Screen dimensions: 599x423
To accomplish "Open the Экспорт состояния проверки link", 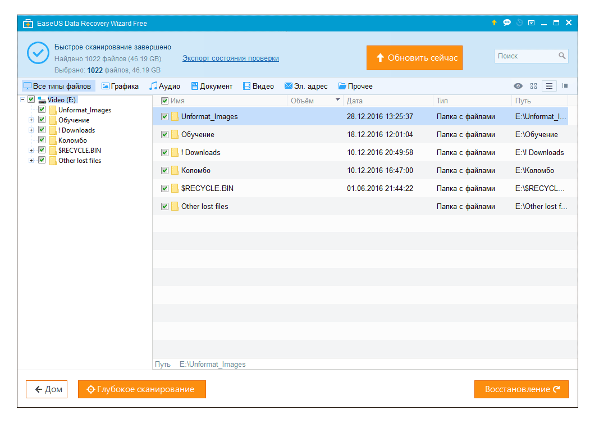I will 230,58.
